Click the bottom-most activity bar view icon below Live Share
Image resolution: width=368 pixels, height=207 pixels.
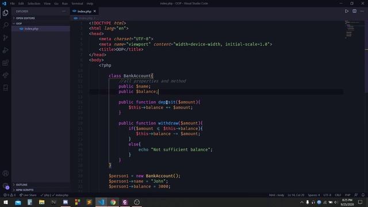pos(5,88)
